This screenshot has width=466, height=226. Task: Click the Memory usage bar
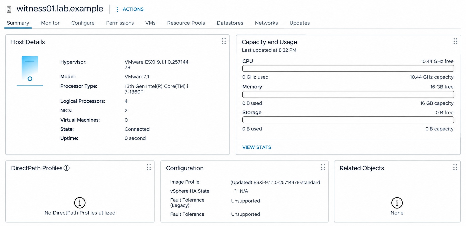tap(348, 94)
